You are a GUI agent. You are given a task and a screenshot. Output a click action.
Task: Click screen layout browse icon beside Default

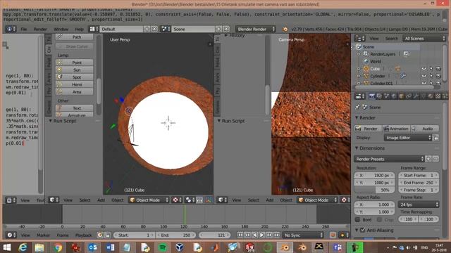pyautogui.click(x=94, y=29)
